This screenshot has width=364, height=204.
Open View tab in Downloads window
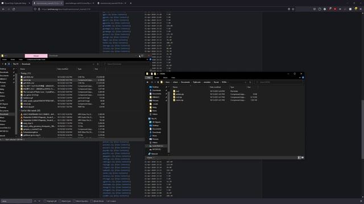pos(20,59)
